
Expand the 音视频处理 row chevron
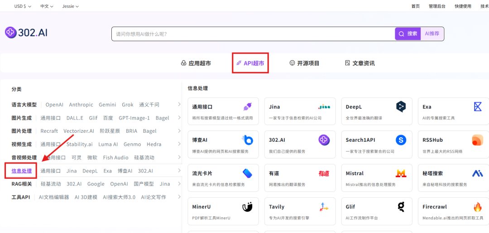point(179,157)
